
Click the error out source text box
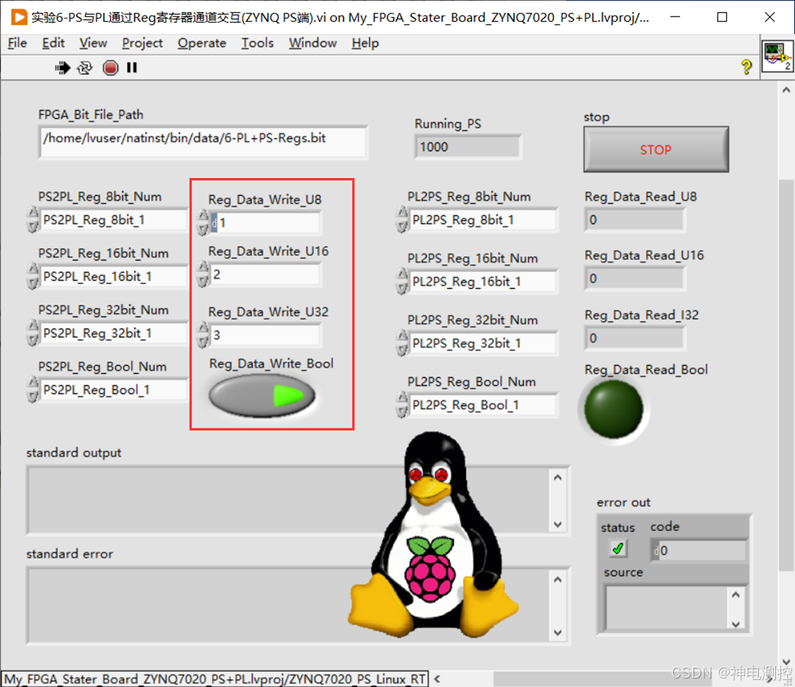coord(667,608)
